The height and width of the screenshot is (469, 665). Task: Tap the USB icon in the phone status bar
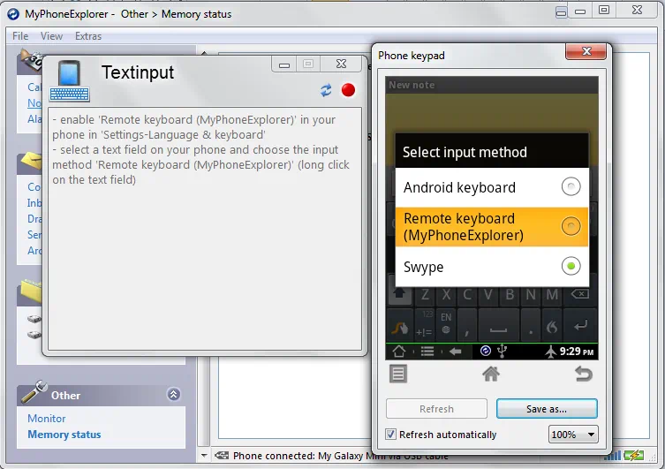[503, 351]
